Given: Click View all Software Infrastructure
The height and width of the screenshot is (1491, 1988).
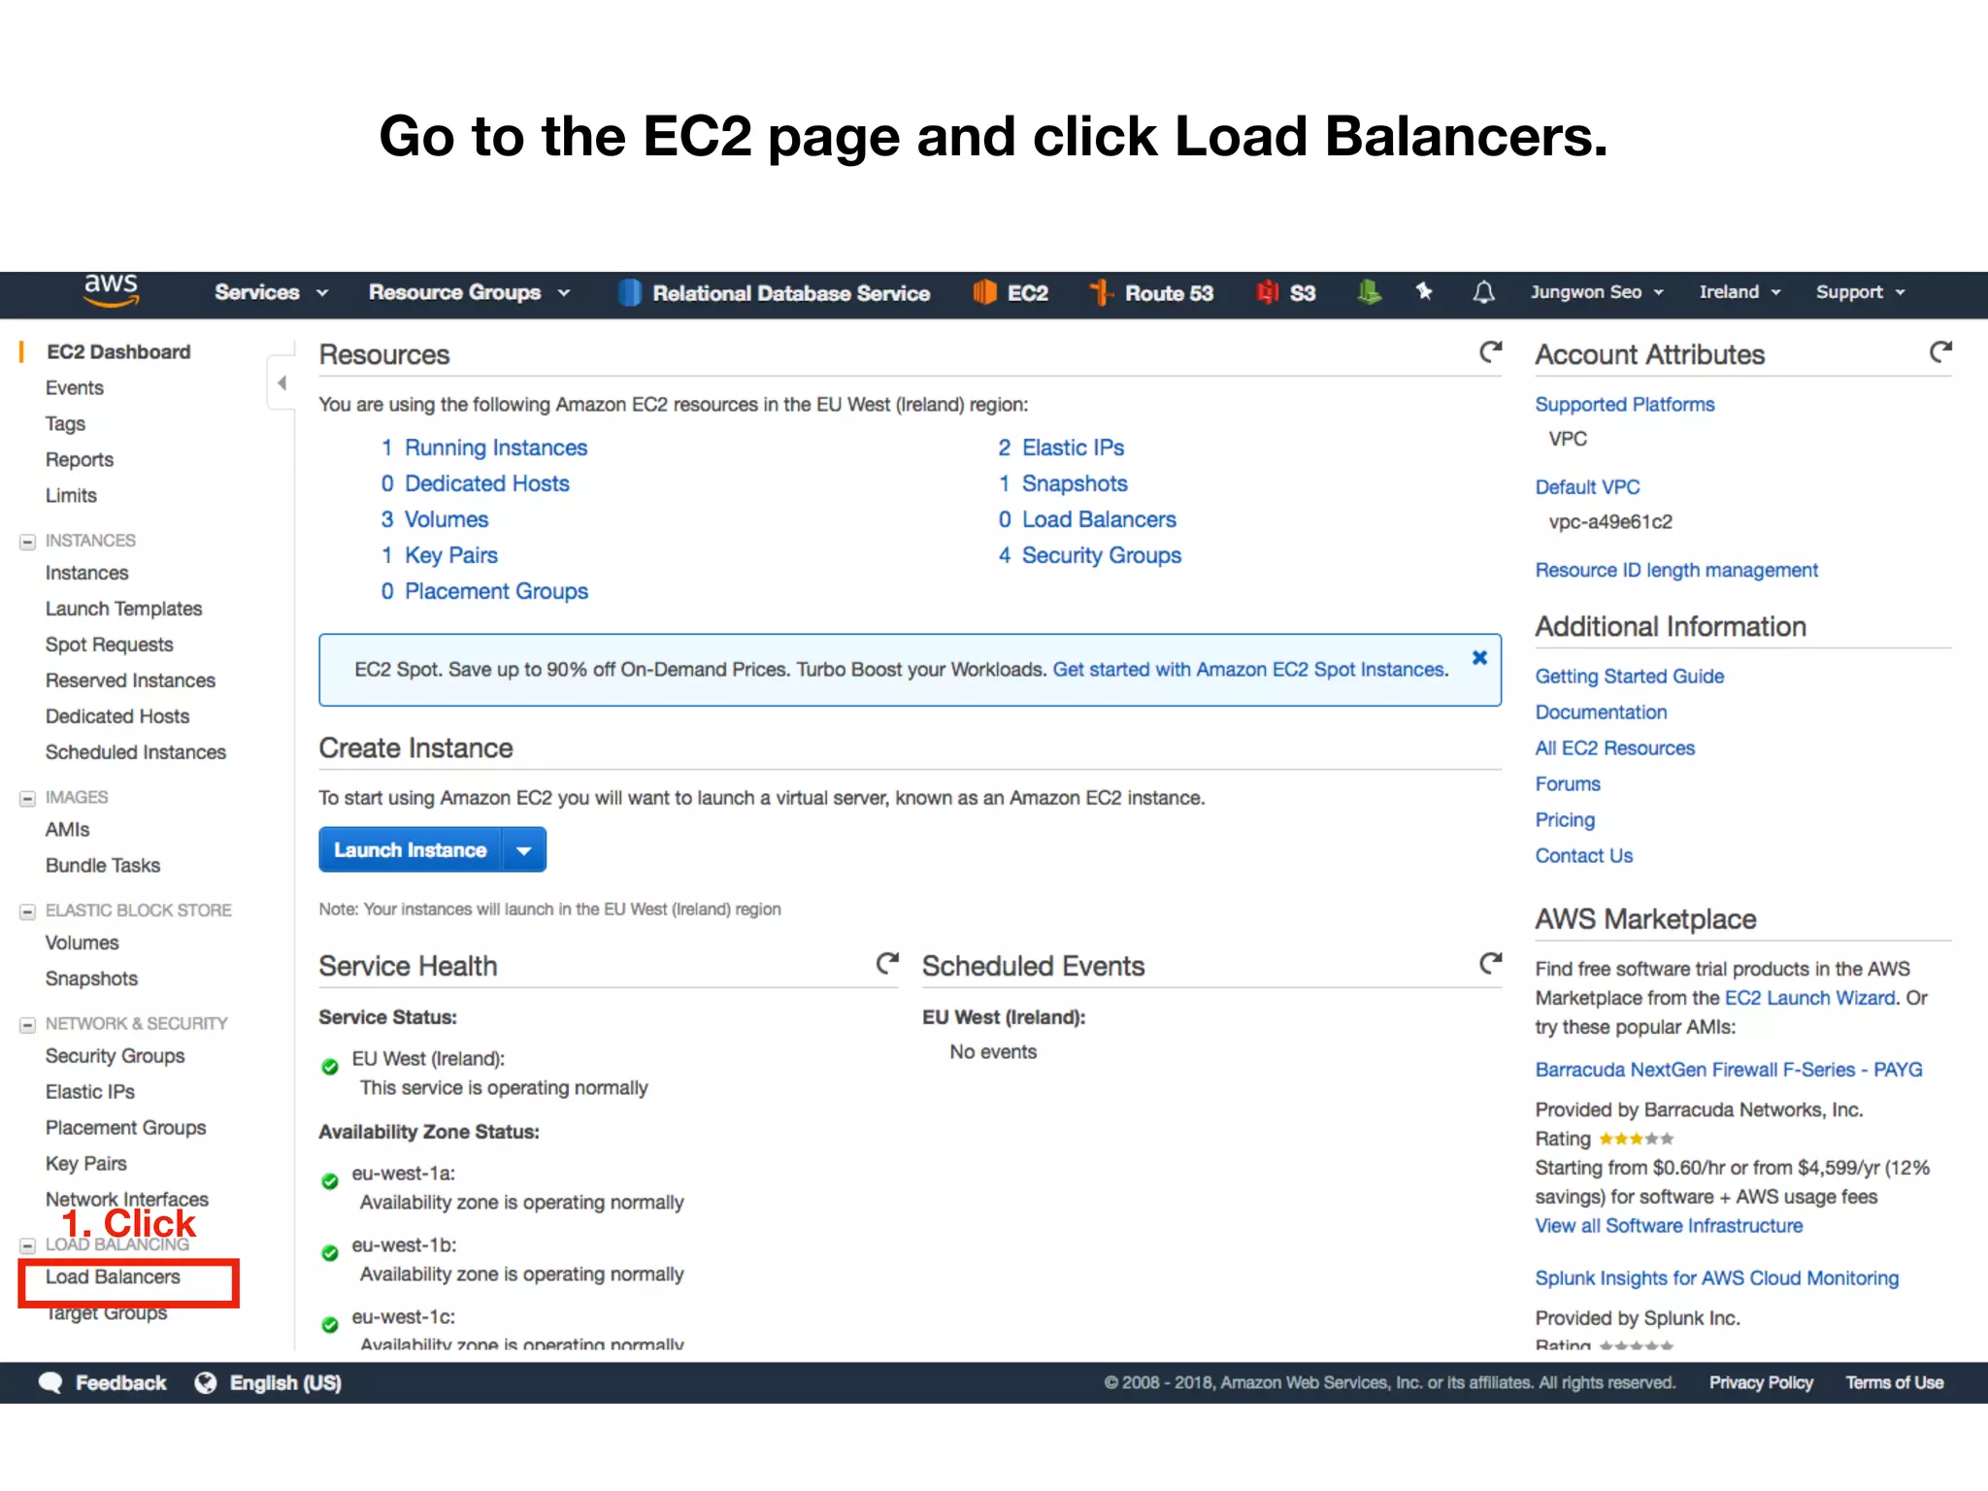Looking at the screenshot, I should point(1669,1225).
